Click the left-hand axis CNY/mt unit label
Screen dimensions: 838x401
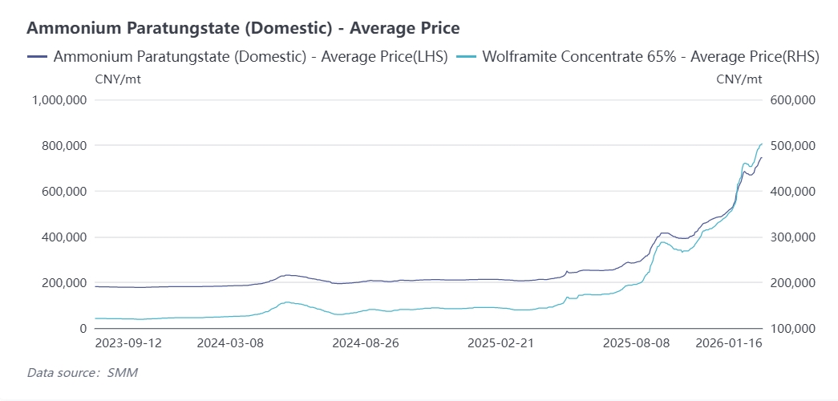[x=118, y=79]
